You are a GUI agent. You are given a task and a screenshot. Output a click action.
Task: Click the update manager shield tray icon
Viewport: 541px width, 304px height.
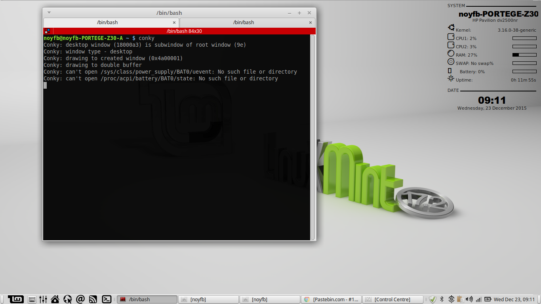tap(432, 299)
